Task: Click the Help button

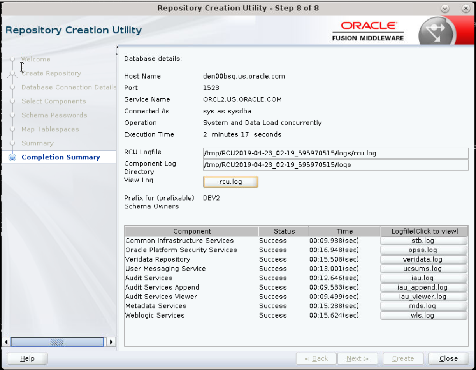Action: [x=27, y=358]
